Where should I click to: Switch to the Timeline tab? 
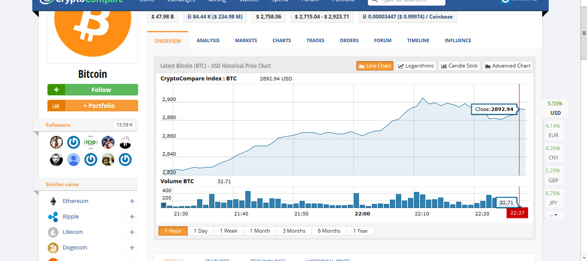418,40
